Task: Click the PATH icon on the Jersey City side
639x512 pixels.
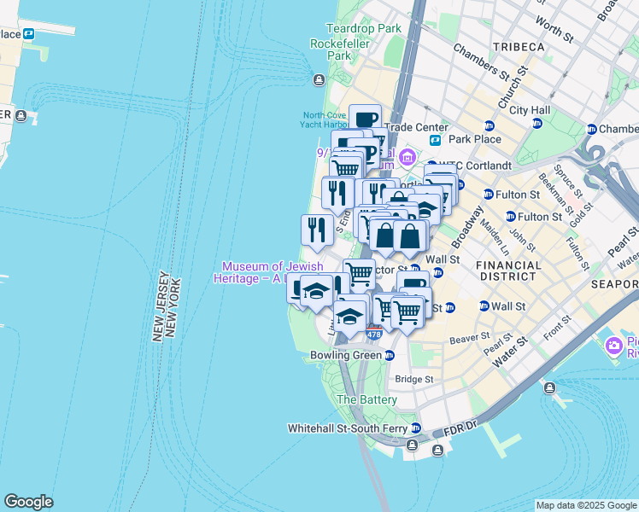Action: tap(28, 34)
